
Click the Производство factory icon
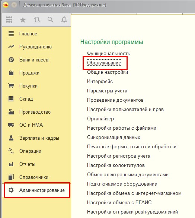point(11,112)
